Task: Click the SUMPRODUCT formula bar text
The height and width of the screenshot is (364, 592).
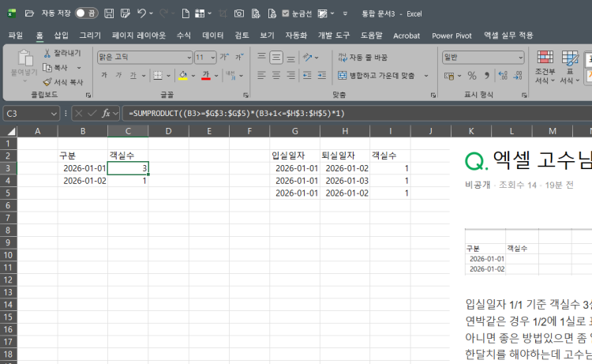Action: [237, 113]
